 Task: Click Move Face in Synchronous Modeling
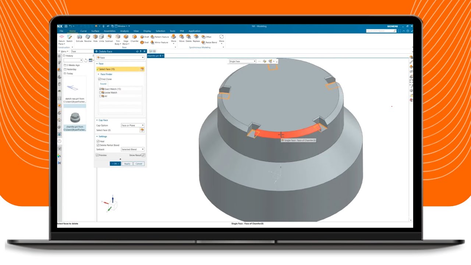point(181,38)
